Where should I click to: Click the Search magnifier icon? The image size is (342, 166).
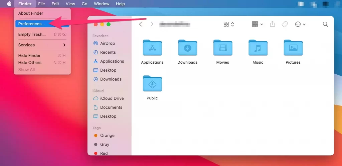click(325, 24)
